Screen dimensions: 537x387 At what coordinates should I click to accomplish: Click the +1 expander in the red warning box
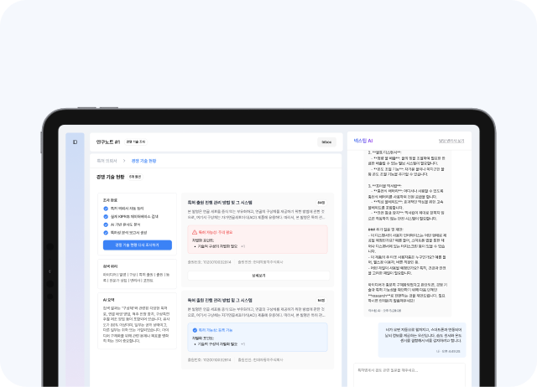coord(242,246)
